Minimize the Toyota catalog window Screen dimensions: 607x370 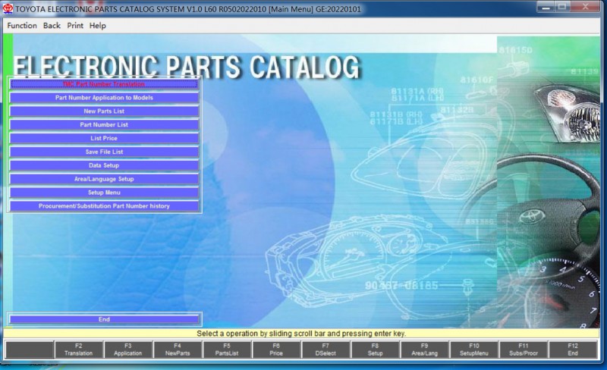point(546,7)
